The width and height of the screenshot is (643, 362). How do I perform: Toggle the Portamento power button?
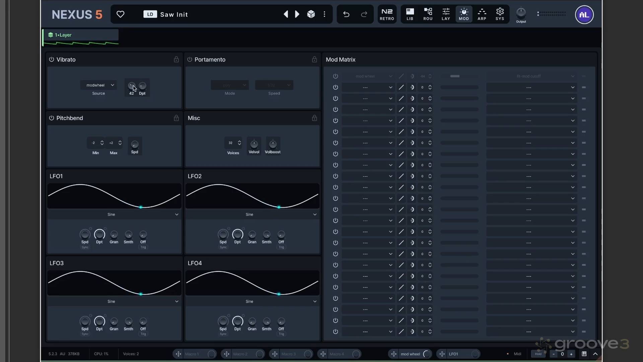pos(190,59)
